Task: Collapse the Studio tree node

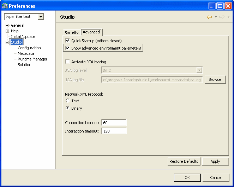Action: tap(7, 42)
